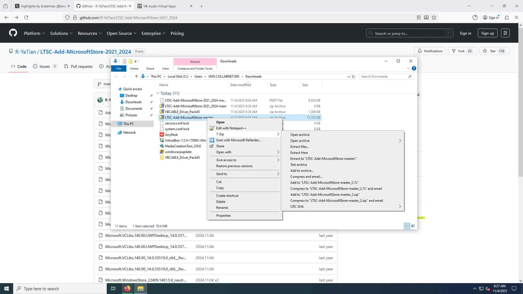Switch to large icons view
This screenshot has height=294, width=523.
(x=413, y=226)
